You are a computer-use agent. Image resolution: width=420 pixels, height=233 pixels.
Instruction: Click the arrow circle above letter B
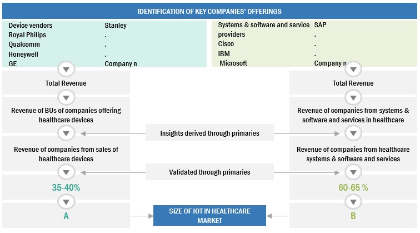point(353,201)
